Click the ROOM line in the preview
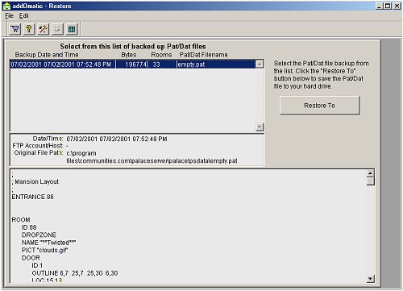This screenshot has height=291, width=403. coord(21,219)
